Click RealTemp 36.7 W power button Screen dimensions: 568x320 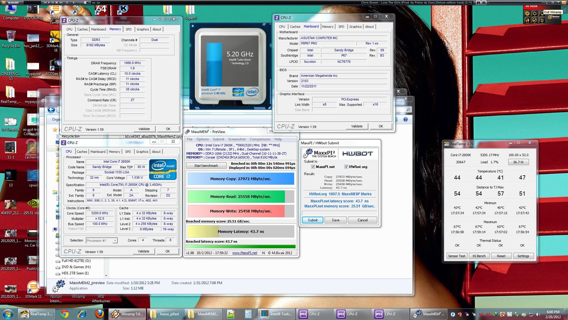pos(518,162)
